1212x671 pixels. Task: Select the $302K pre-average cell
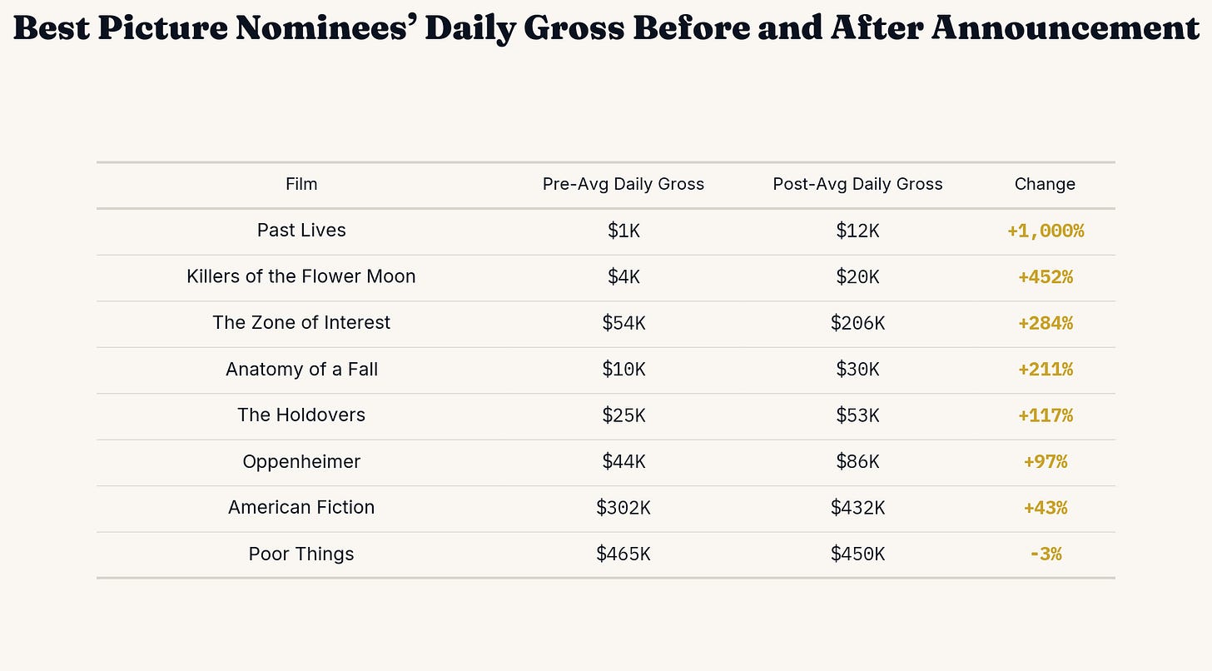coord(623,508)
